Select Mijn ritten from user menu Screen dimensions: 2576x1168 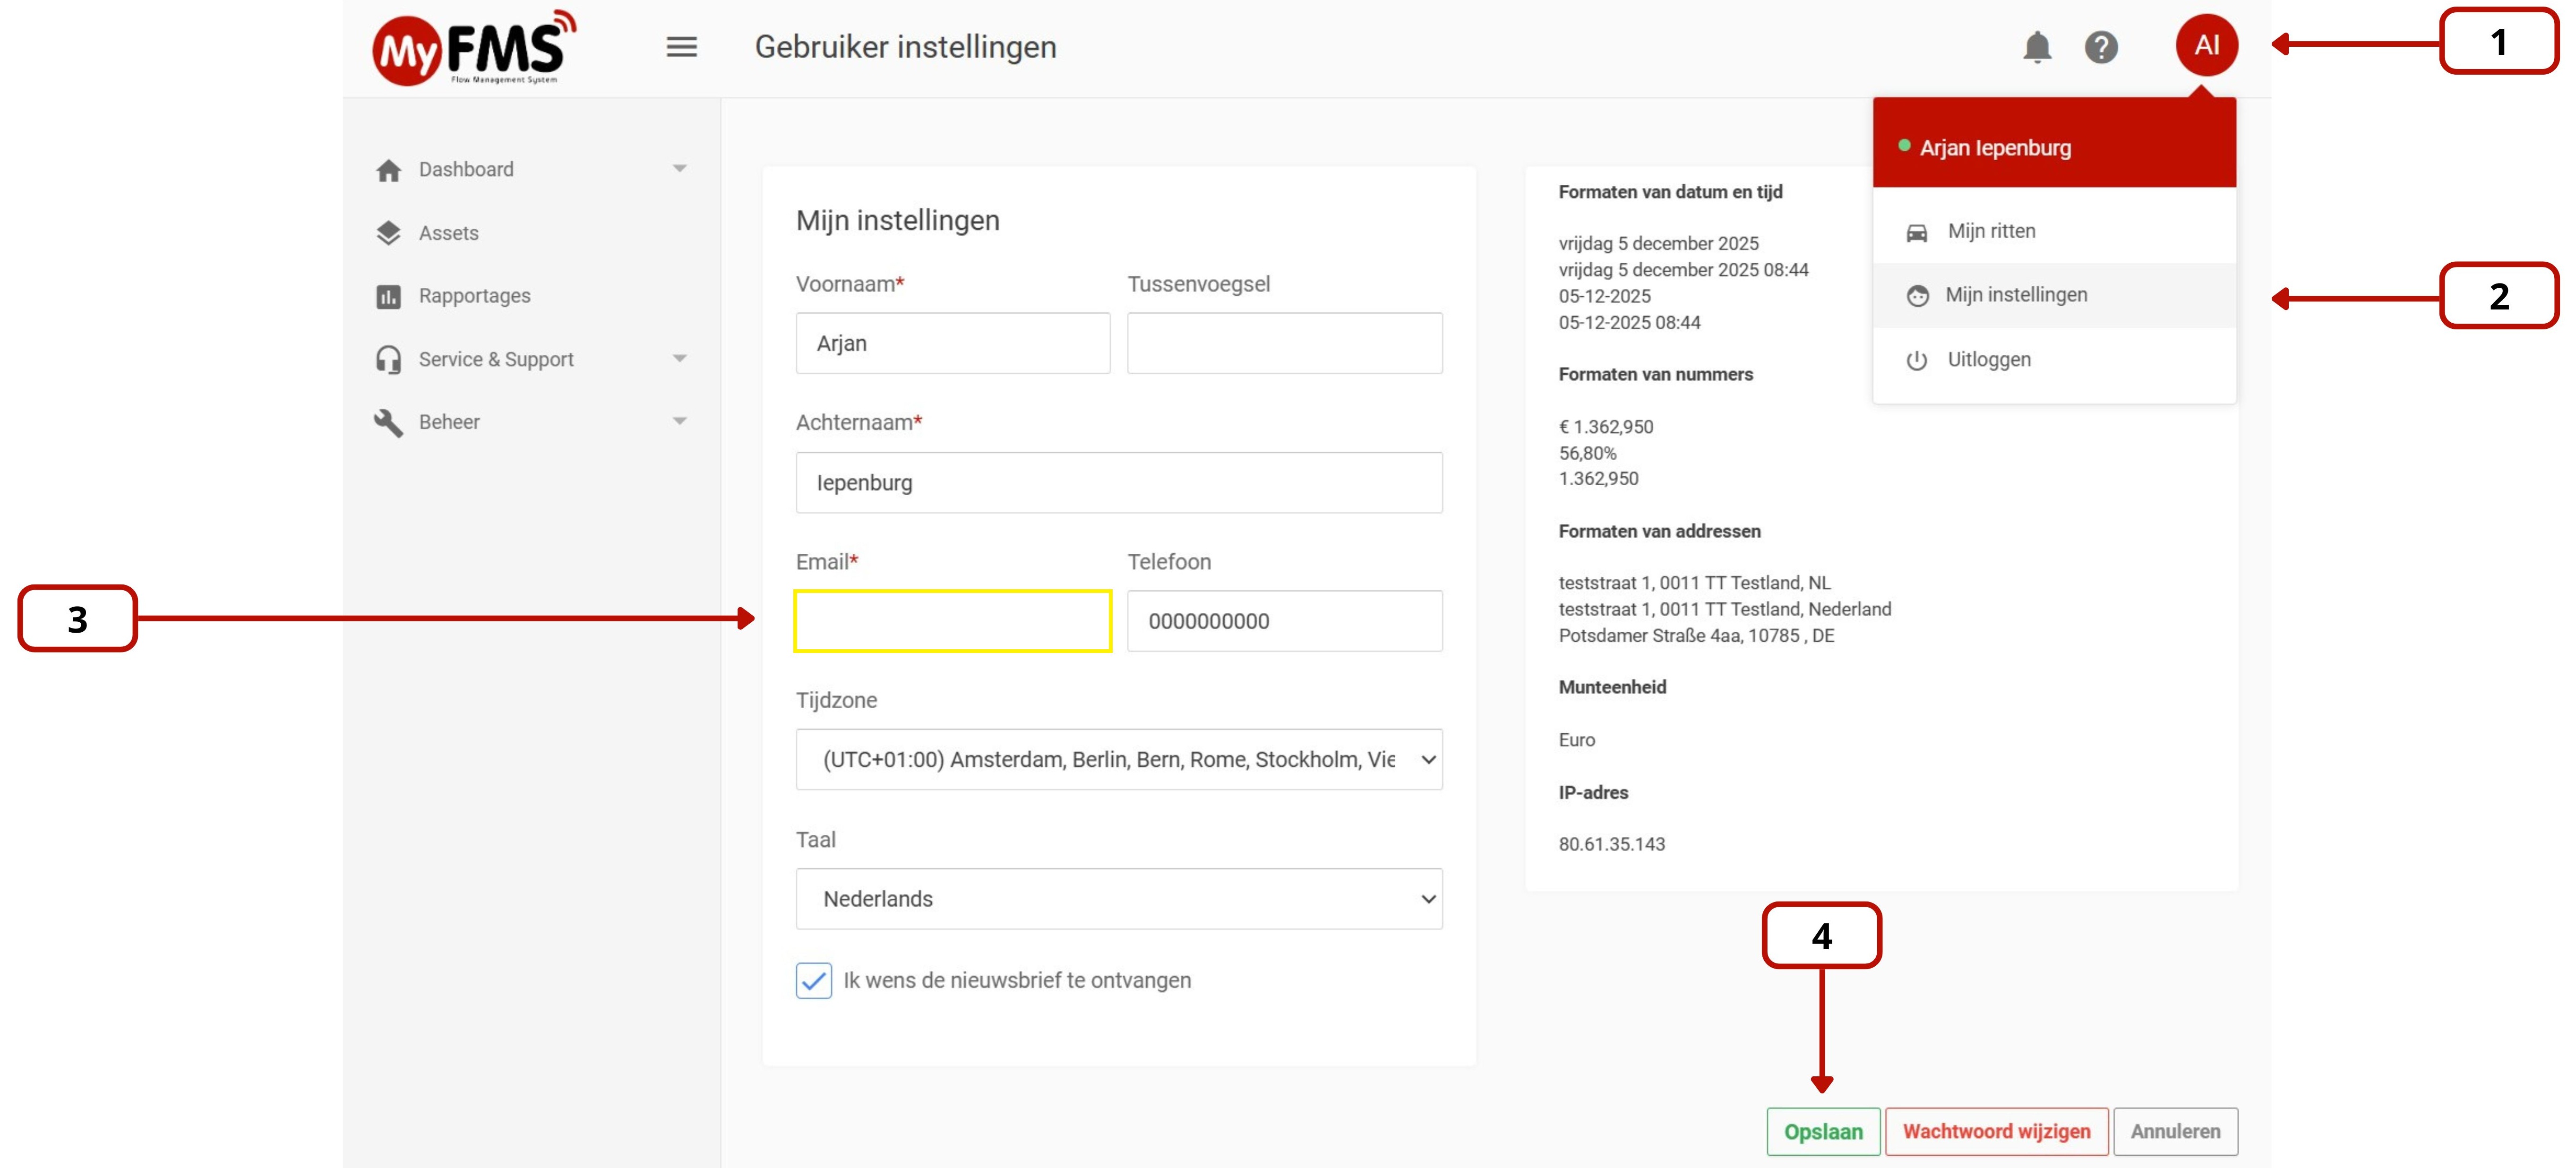pos(1990,231)
